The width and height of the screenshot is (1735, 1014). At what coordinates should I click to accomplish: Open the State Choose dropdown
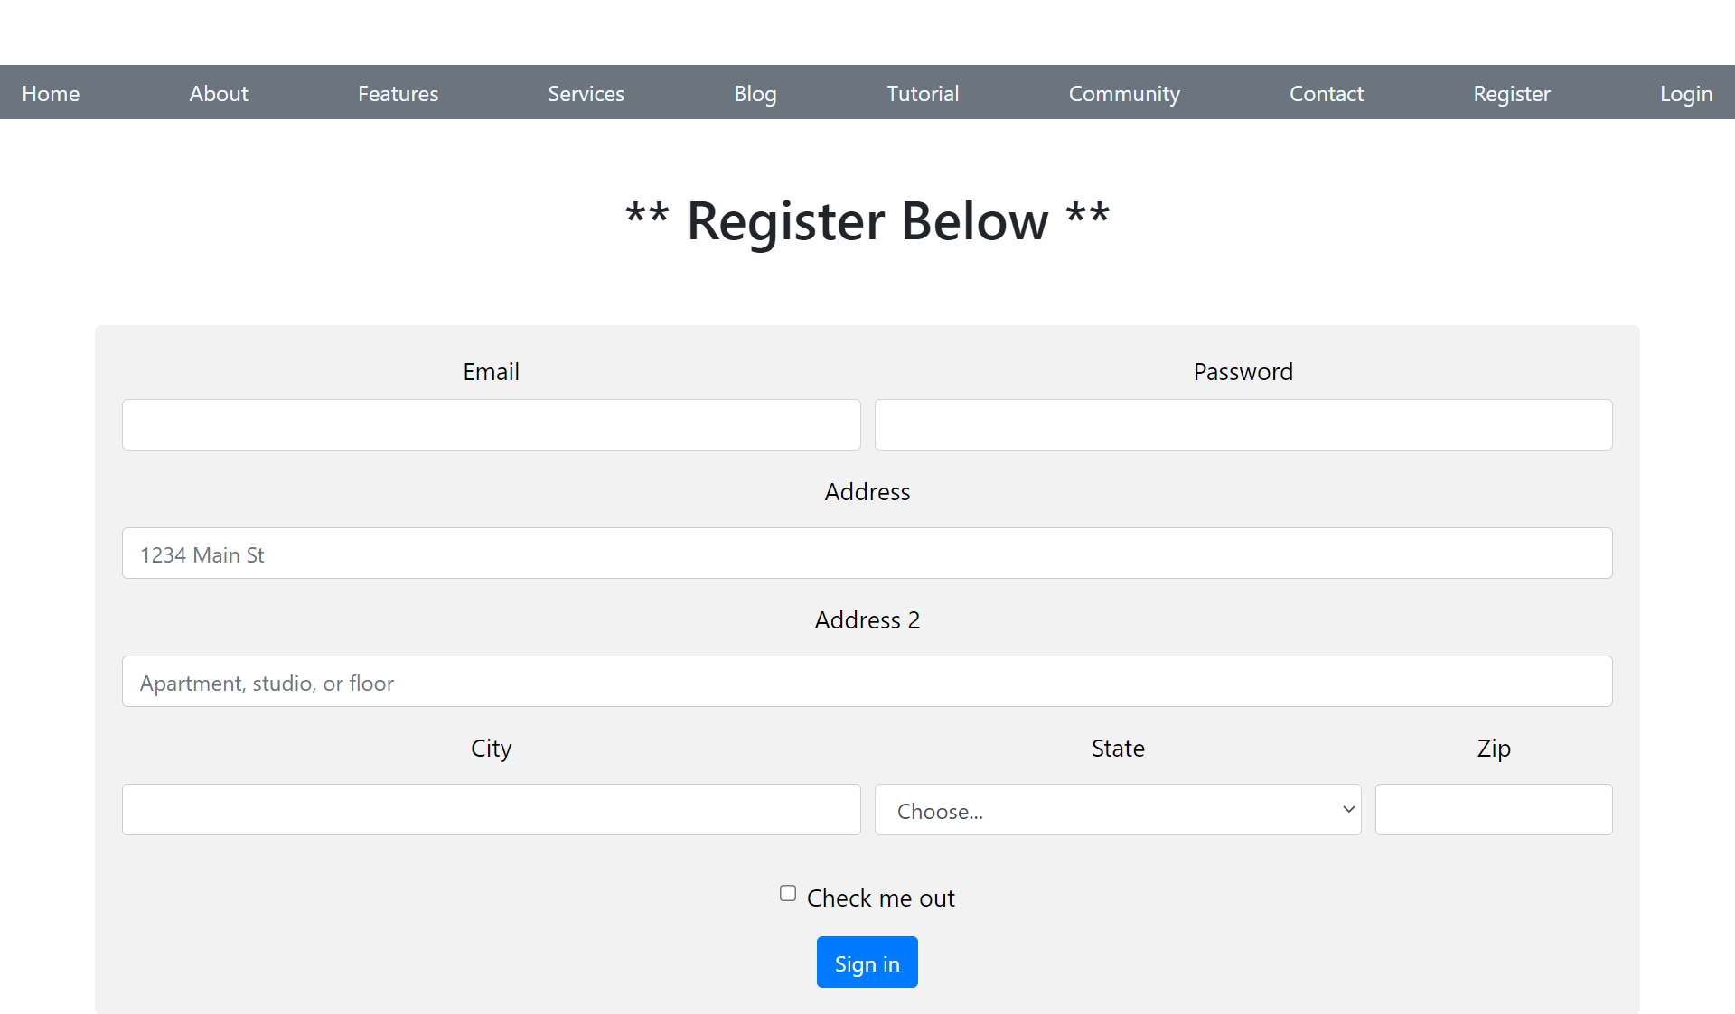pos(1117,809)
